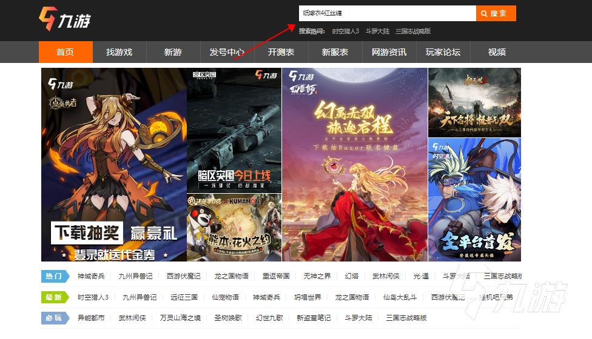Switch to the 找游戏 navigation tab
The height and width of the screenshot is (339, 592).
[119, 52]
